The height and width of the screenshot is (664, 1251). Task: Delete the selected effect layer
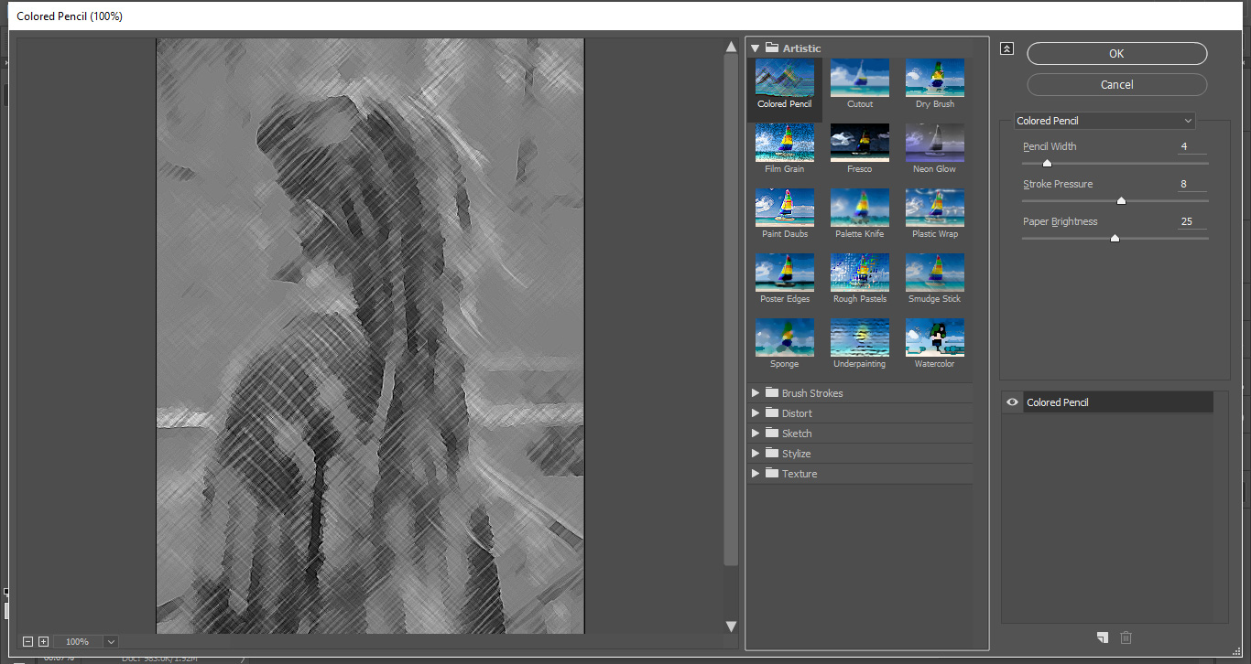(1126, 637)
